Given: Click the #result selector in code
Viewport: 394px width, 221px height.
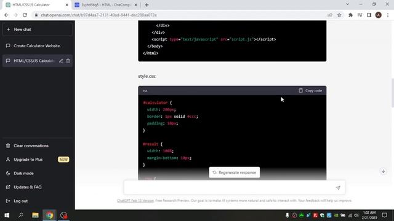Looking at the screenshot, I should tap(150, 144).
